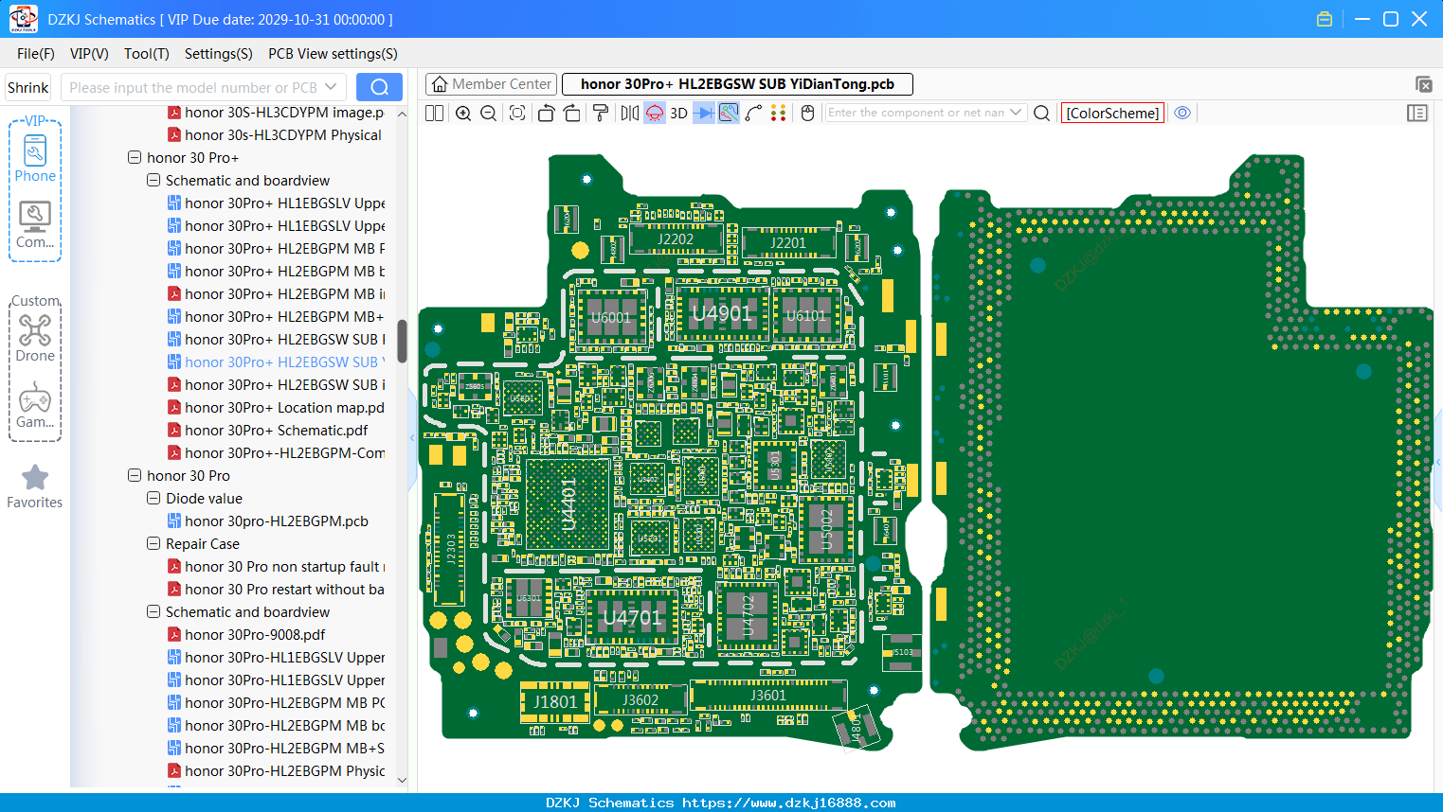Toggle the blue diode arrow mode button
Viewport: 1443px width, 812px height.
704,113
